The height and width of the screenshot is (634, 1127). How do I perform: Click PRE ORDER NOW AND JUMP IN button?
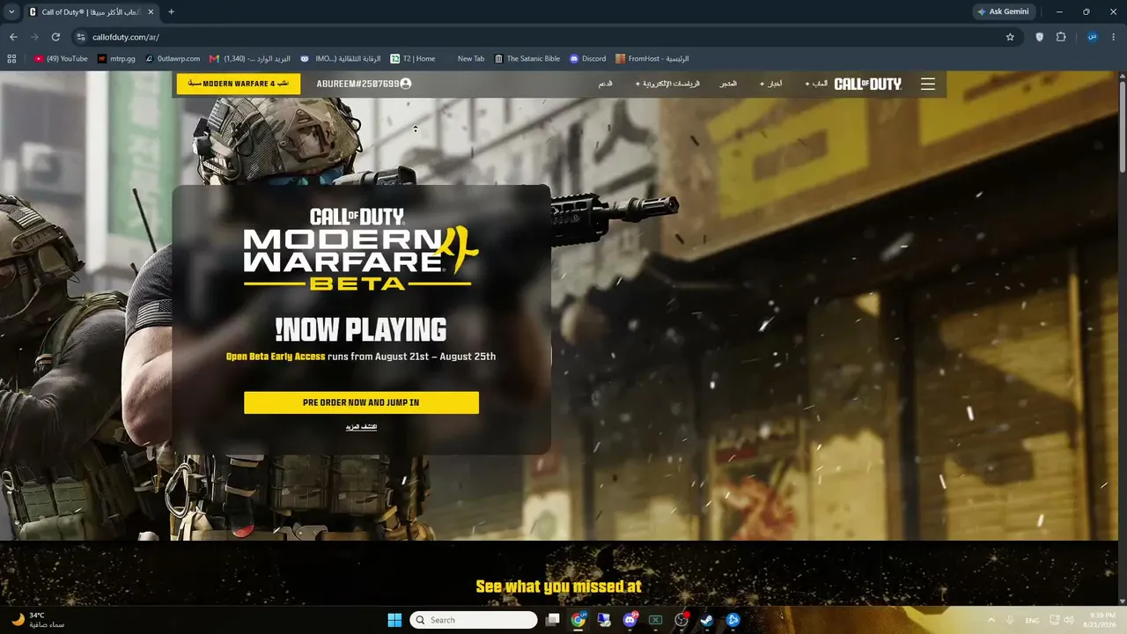click(361, 402)
